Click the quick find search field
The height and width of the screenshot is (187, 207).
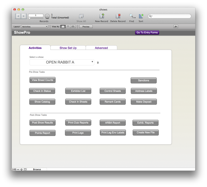[169, 16]
